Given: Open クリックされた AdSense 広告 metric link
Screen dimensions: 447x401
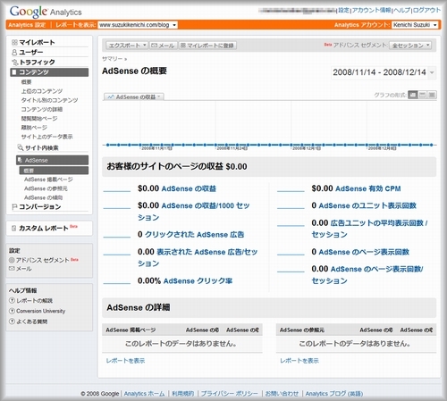Looking at the screenshot, I should tap(194, 235).
